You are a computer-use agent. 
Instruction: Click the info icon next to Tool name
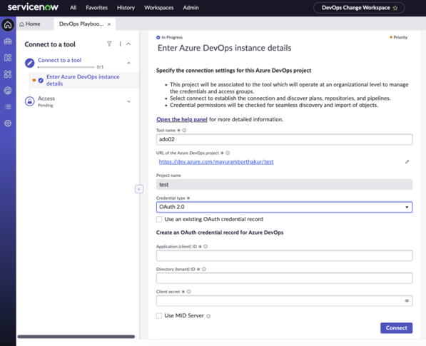point(184,131)
